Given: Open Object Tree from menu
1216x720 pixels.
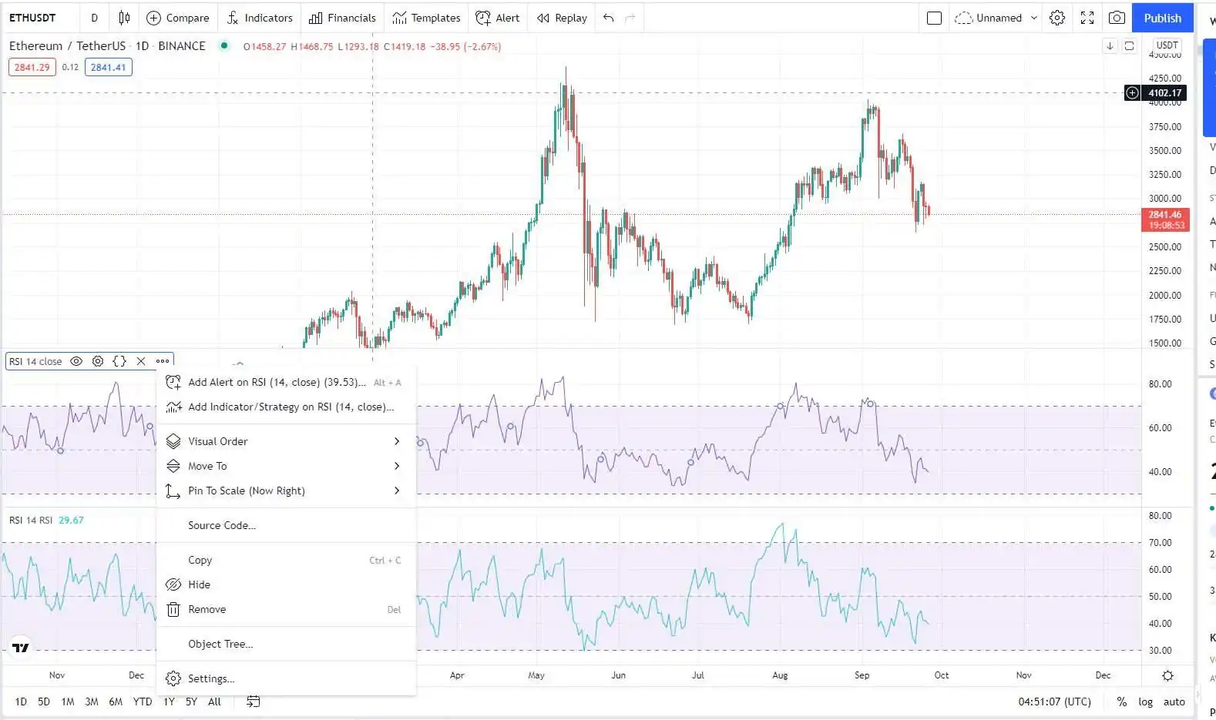Looking at the screenshot, I should click(x=286, y=644).
